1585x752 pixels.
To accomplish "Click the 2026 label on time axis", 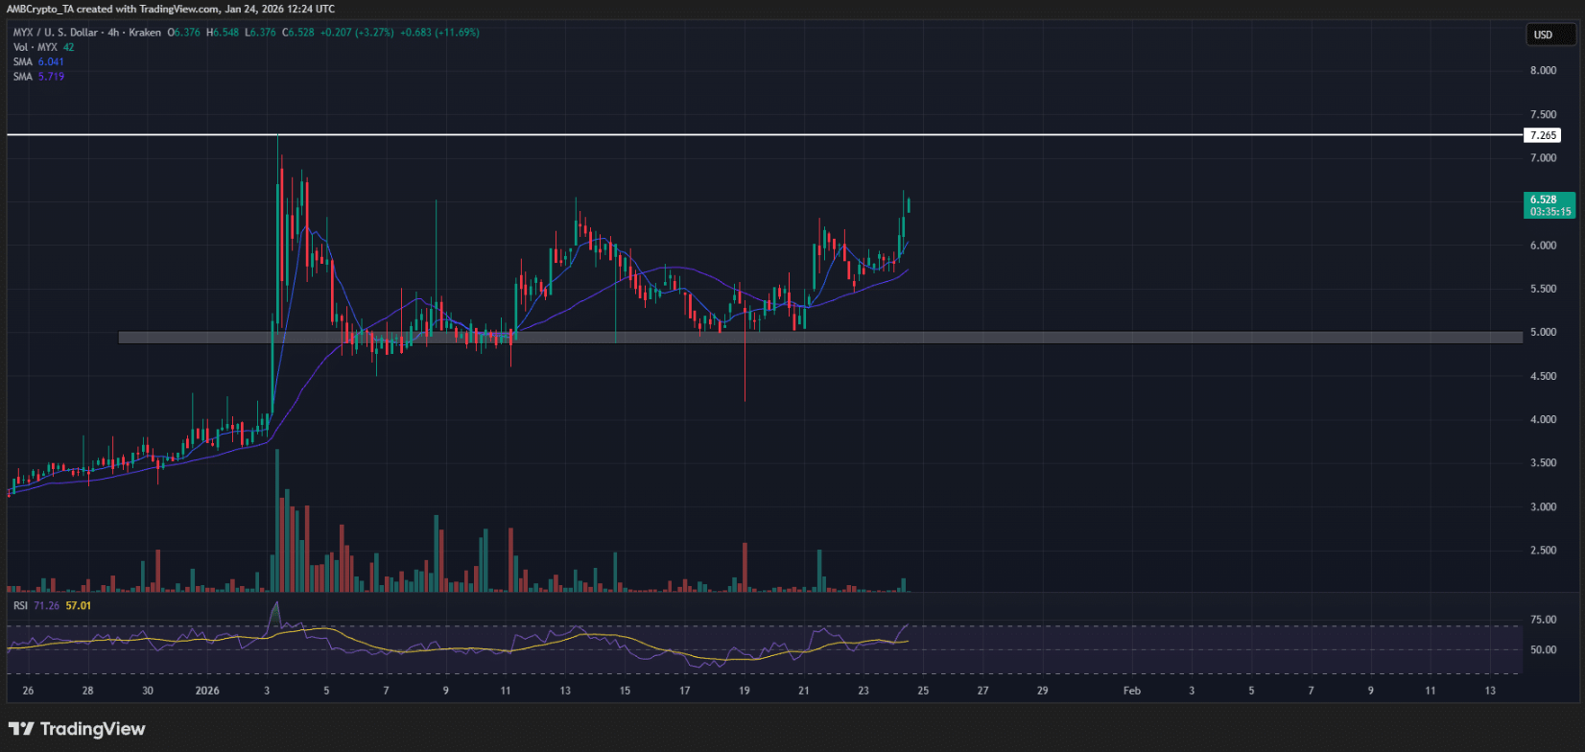I will pos(207,691).
